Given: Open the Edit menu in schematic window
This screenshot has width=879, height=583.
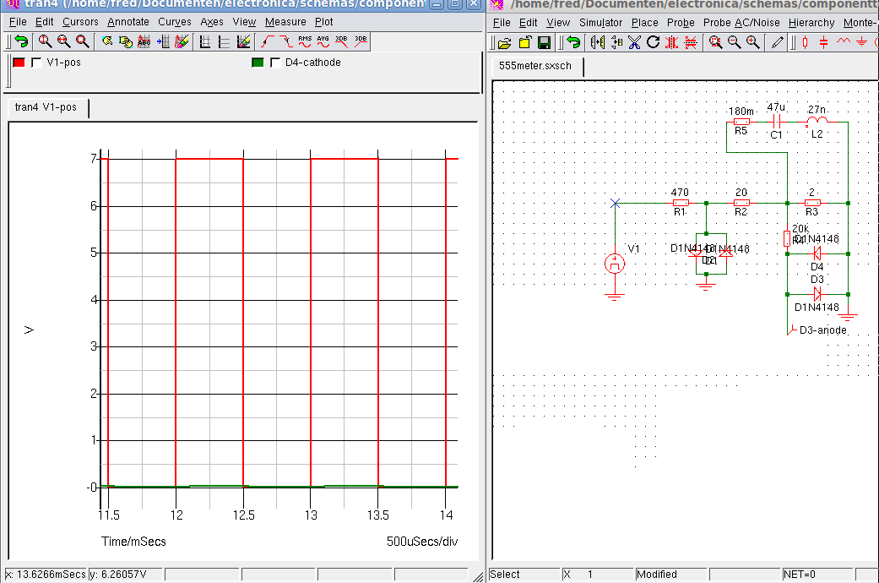Looking at the screenshot, I should tap(528, 23).
